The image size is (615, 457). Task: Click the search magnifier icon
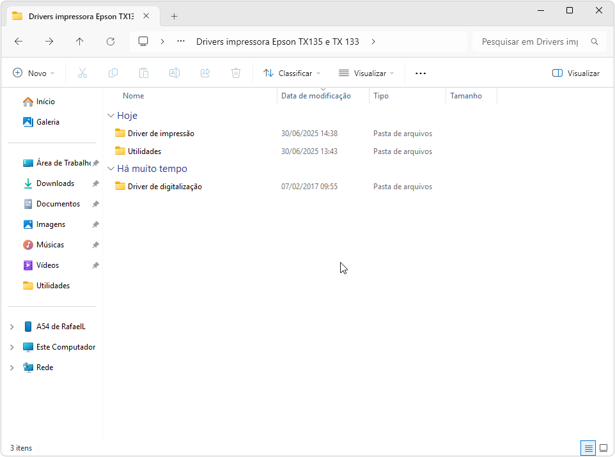(595, 42)
